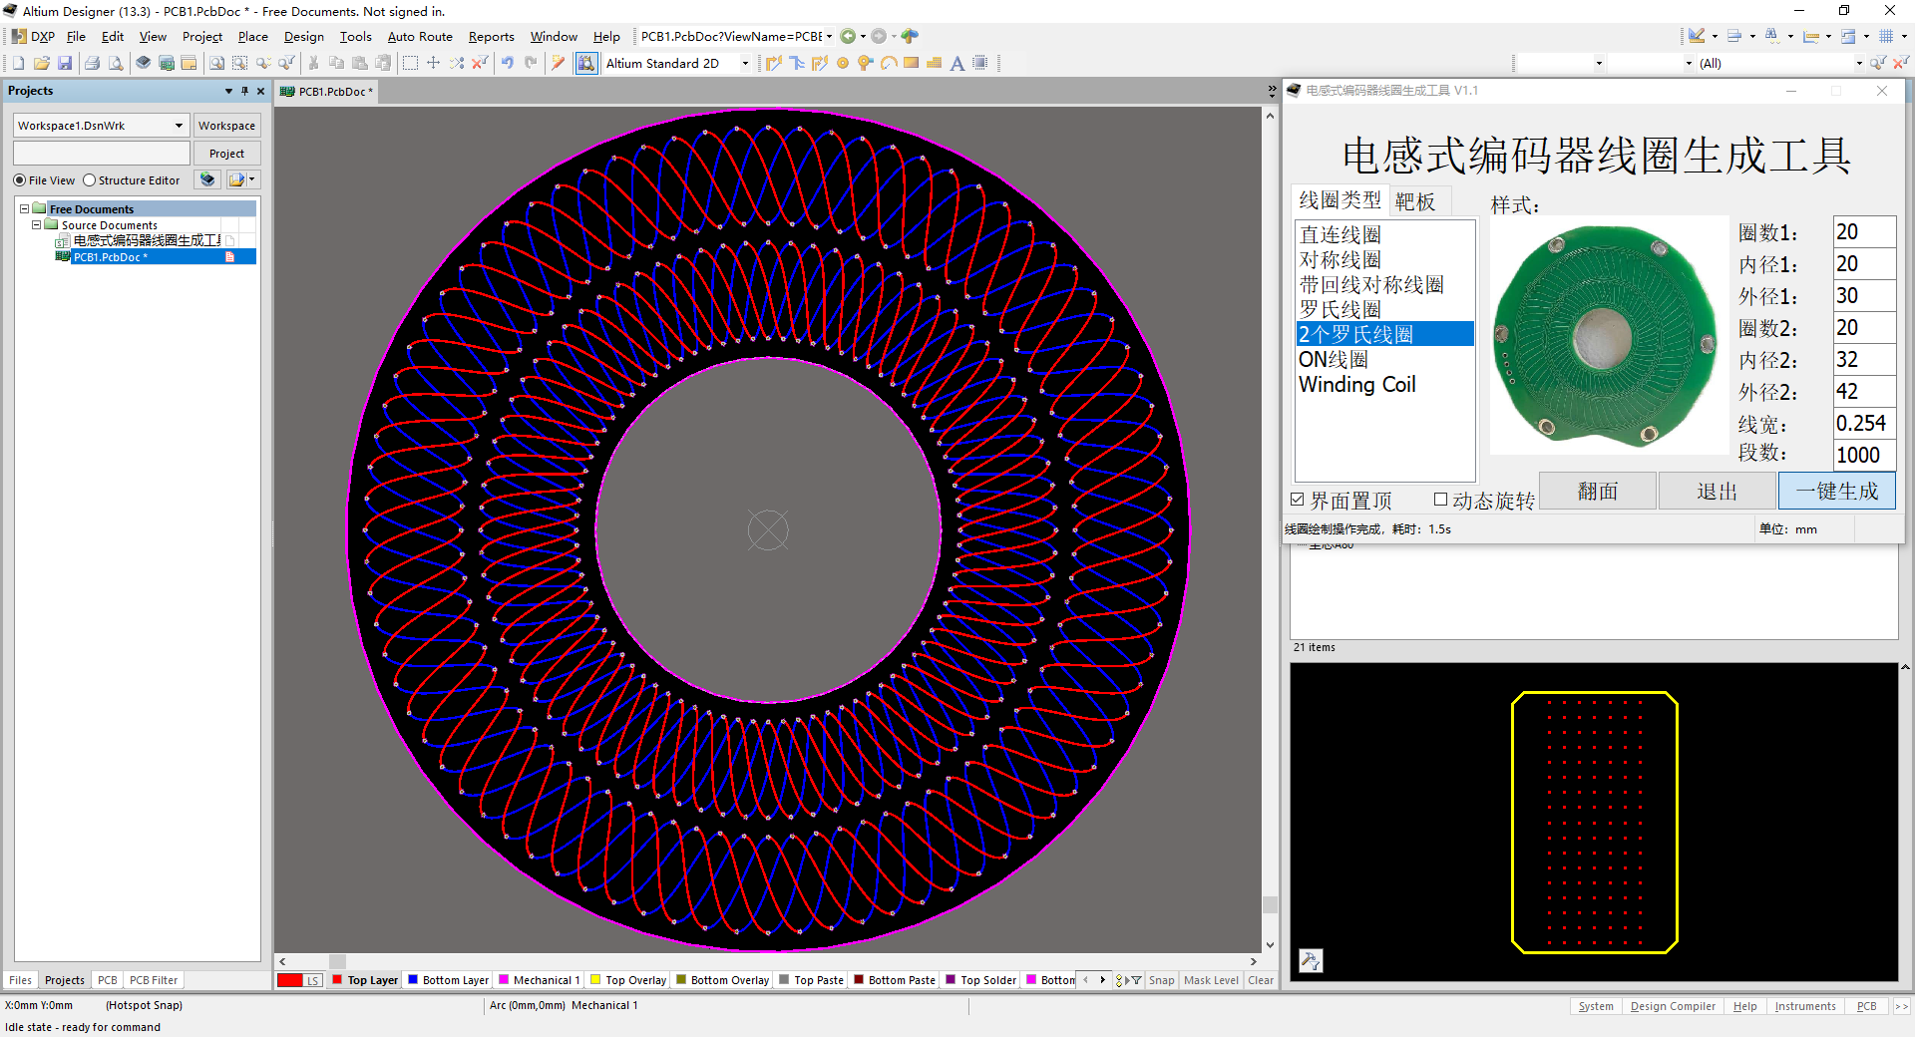The height and width of the screenshot is (1037, 1915).
Task: Expand the grids dropdown arrow
Action: [x=1904, y=36]
